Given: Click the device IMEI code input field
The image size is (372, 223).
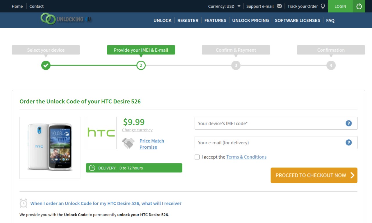Looking at the screenshot, I should pos(276,123).
